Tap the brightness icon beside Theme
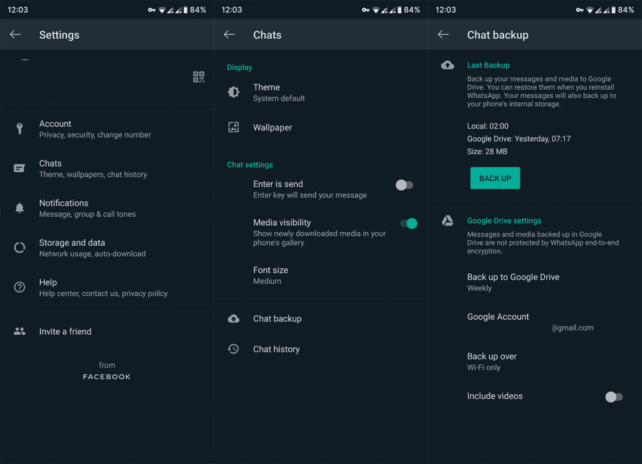Viewport: 642px width, 464px height. 233,92
